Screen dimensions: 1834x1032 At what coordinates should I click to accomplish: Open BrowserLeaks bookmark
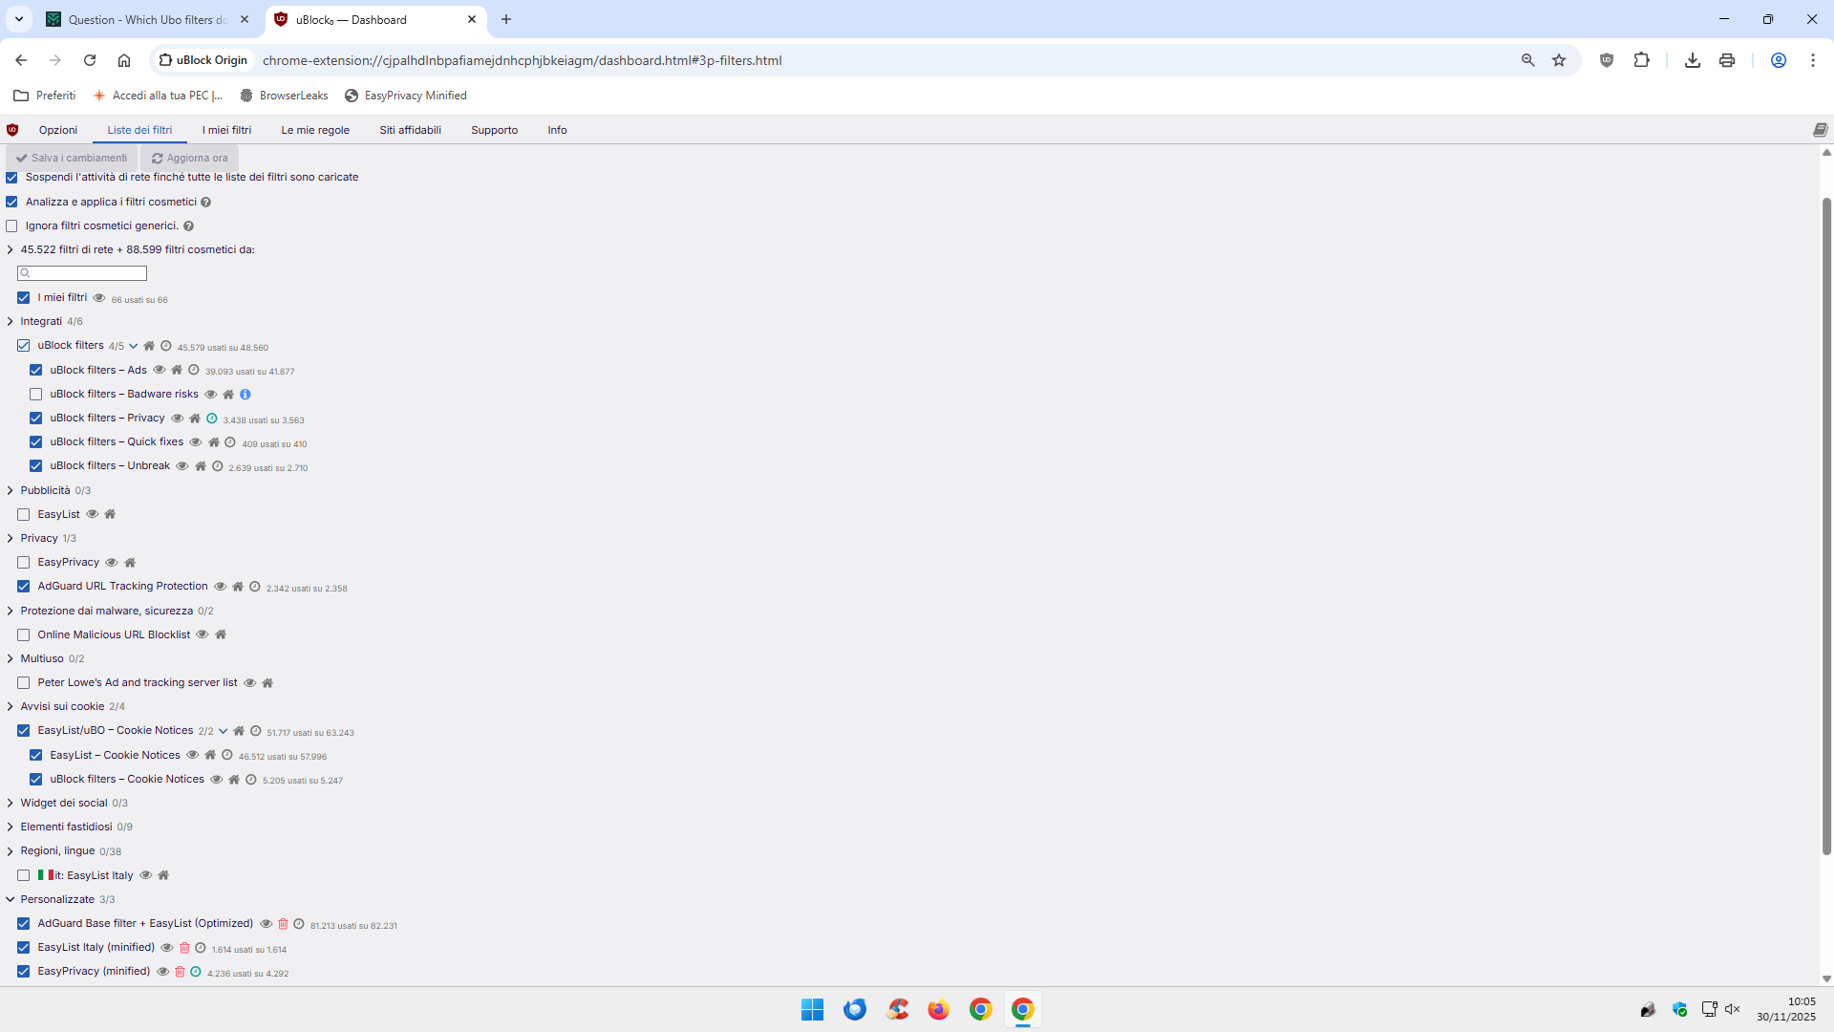[284, 96]
